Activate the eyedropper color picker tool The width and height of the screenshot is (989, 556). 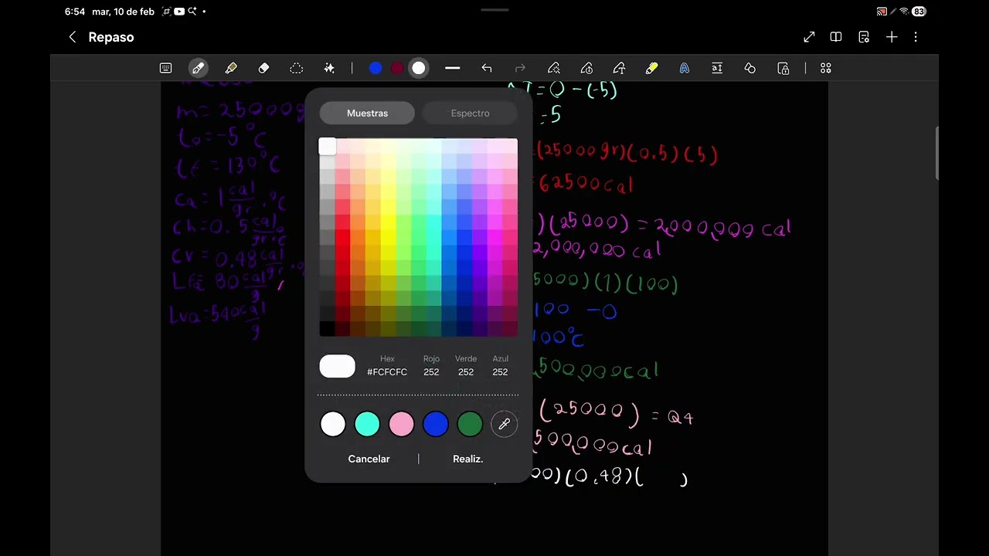point(504,424)
